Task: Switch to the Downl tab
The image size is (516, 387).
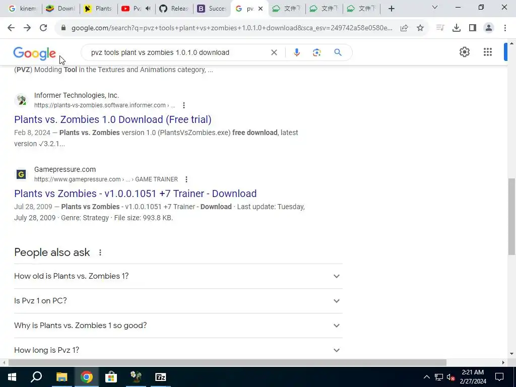Action: pos(60,9)
